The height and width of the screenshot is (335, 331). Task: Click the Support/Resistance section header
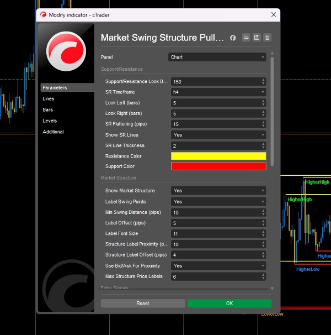pyautogui.click(x=122, y=69)
